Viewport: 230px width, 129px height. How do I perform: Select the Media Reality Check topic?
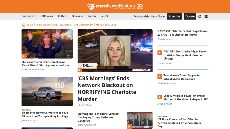(107, 25)
